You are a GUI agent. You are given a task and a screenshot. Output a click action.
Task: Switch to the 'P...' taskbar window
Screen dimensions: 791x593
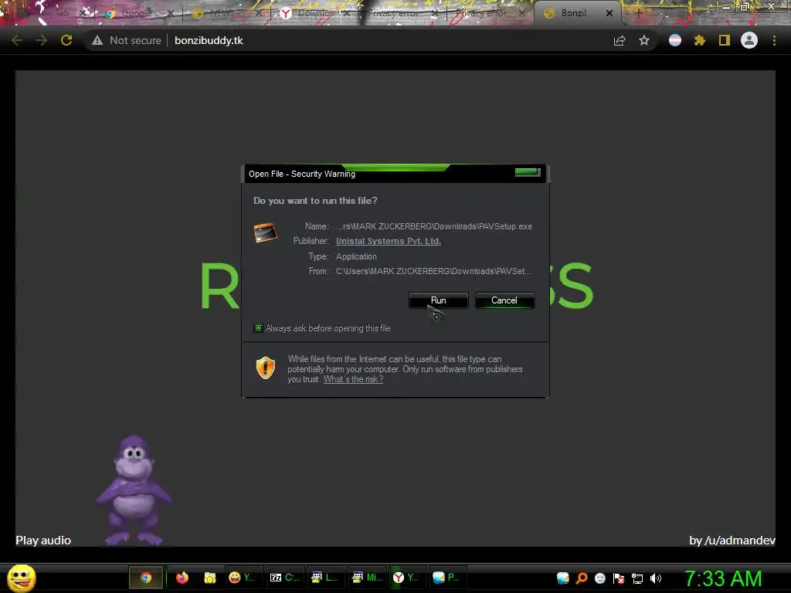448,578
